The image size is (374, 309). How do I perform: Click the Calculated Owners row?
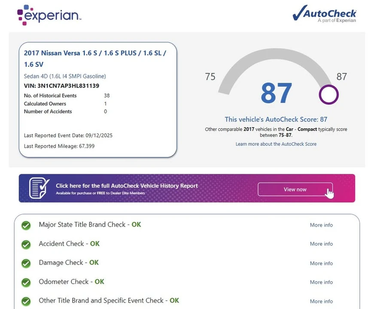[65, 104]
